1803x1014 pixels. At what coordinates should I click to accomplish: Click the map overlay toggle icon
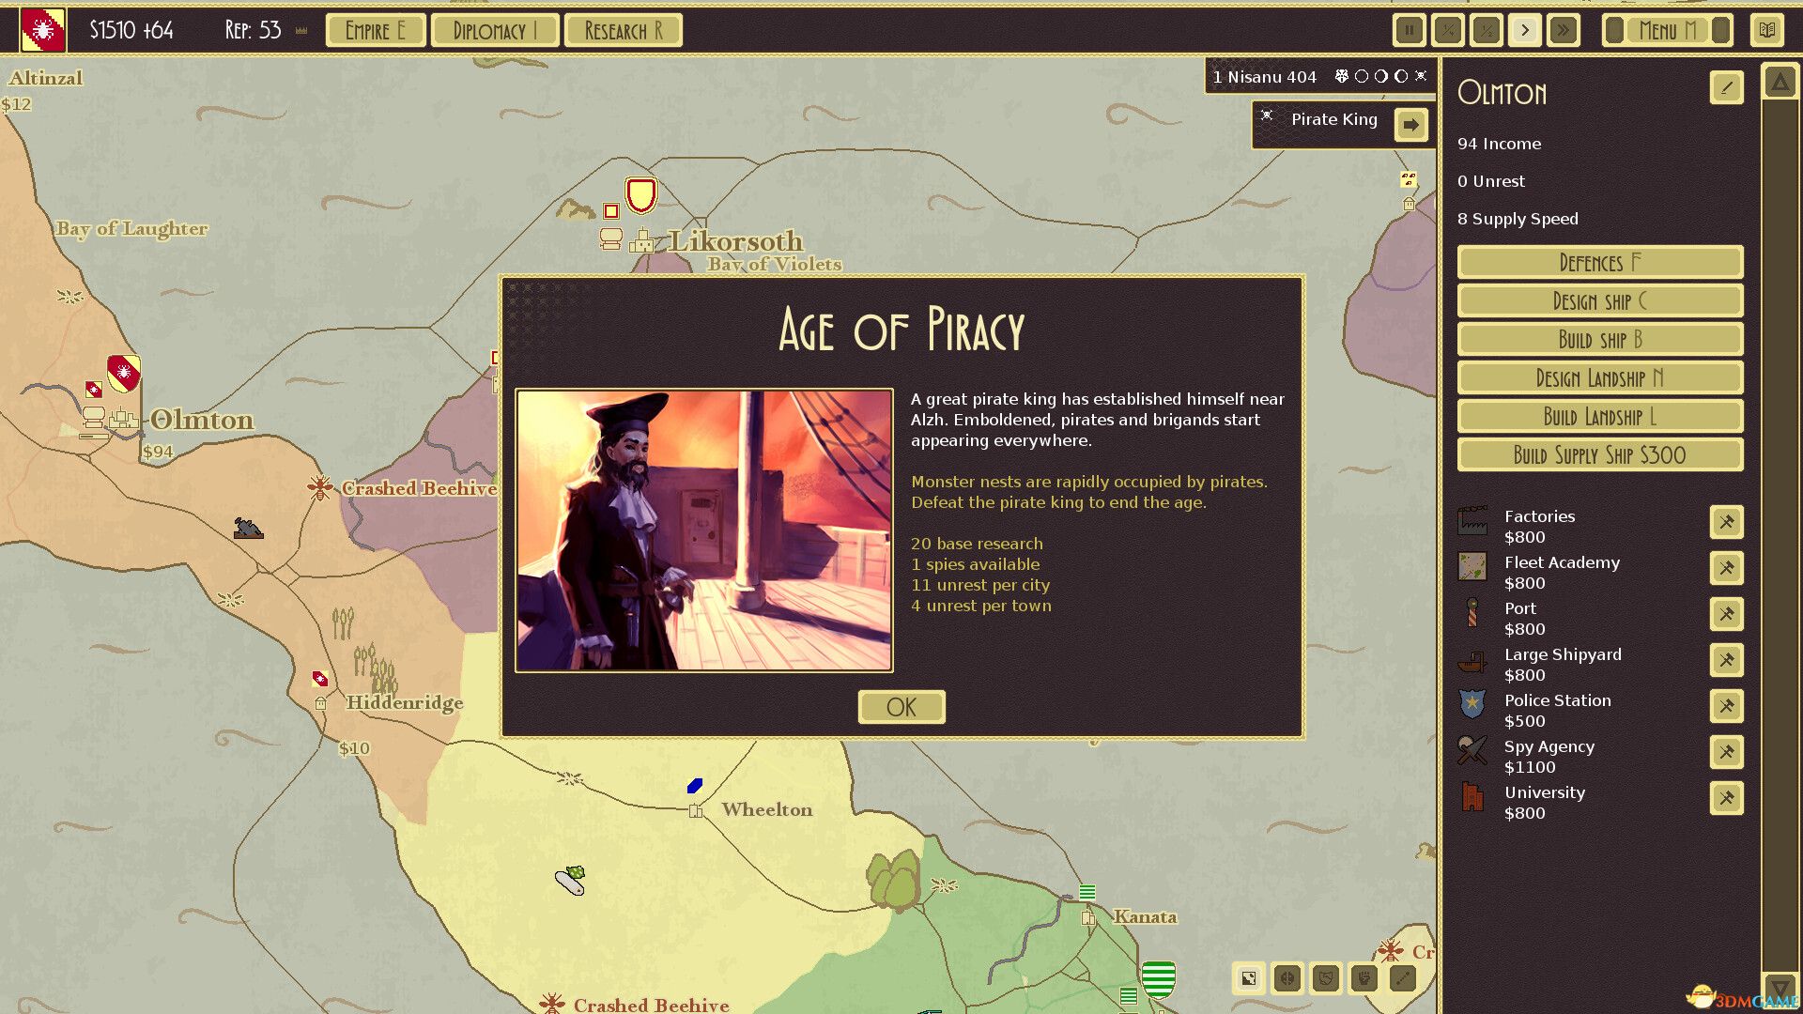(1248, 978)
